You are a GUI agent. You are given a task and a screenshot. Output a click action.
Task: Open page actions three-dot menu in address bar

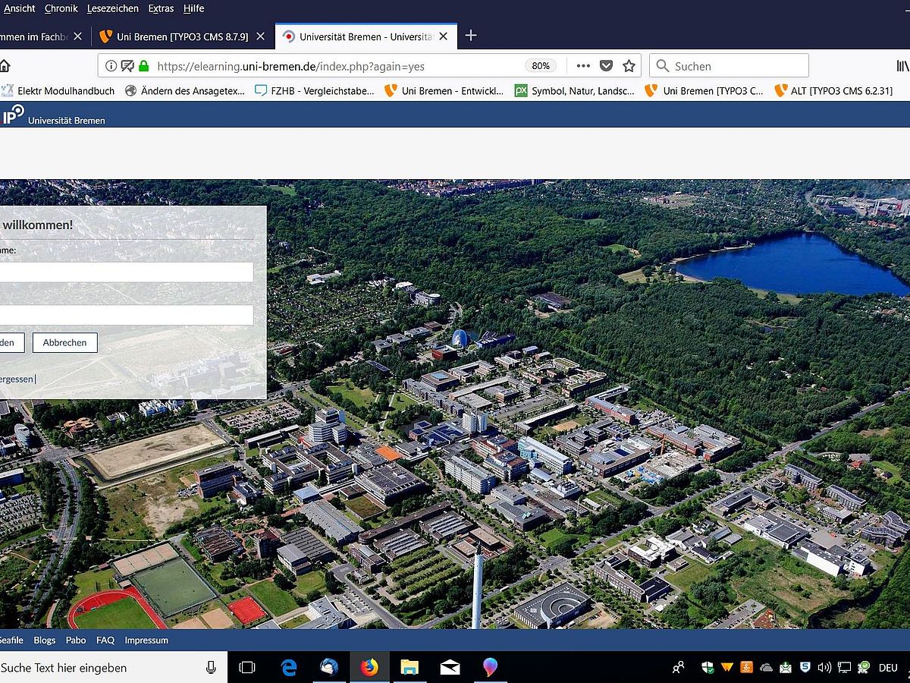click(x=583, y=66)
